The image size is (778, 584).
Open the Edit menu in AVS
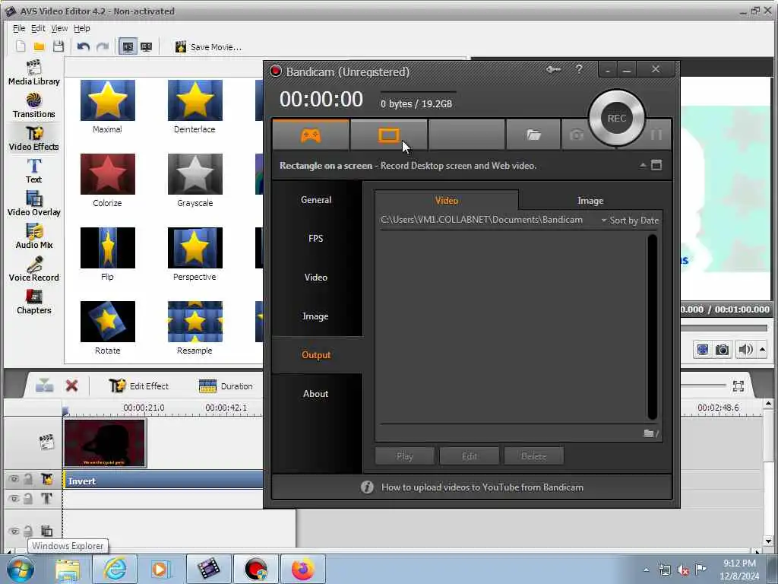[x=38, y=28]
